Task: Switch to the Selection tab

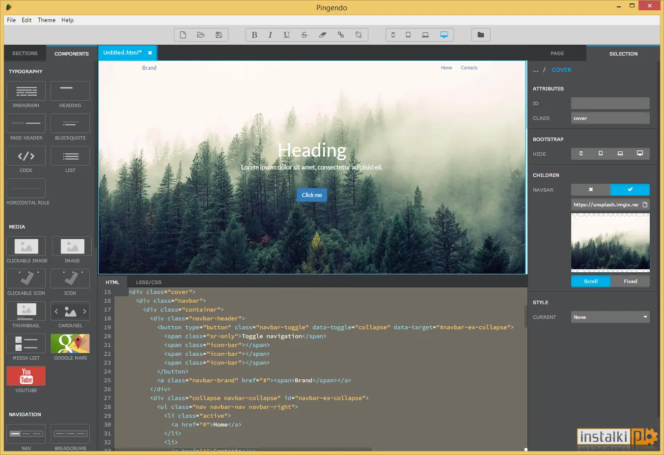Action: (x=623, y=54)
